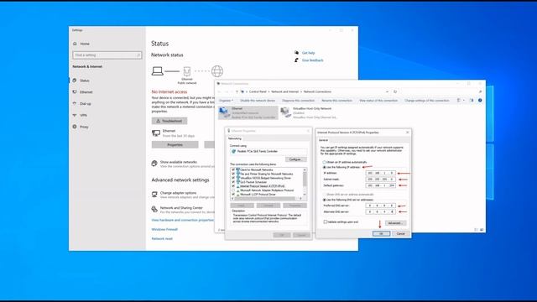Select the Ethernet adapter icon in Network Connections
Image resolution: width=537 pixels, height=302 pixels.
(224, 112)
